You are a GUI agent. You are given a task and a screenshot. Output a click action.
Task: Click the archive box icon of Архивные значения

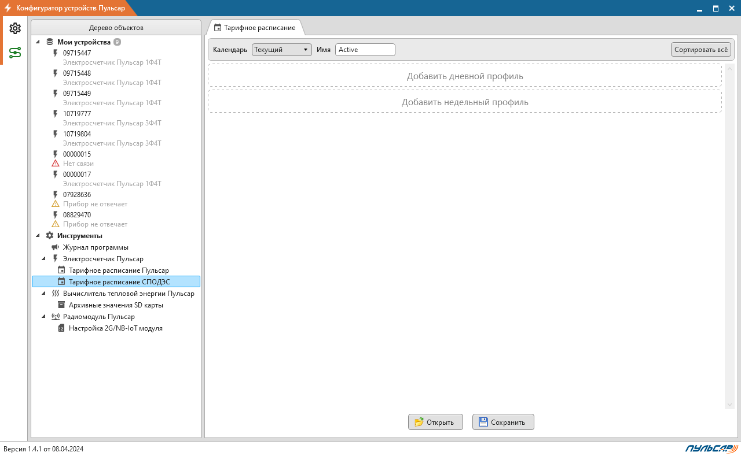[x=61, y=305]
